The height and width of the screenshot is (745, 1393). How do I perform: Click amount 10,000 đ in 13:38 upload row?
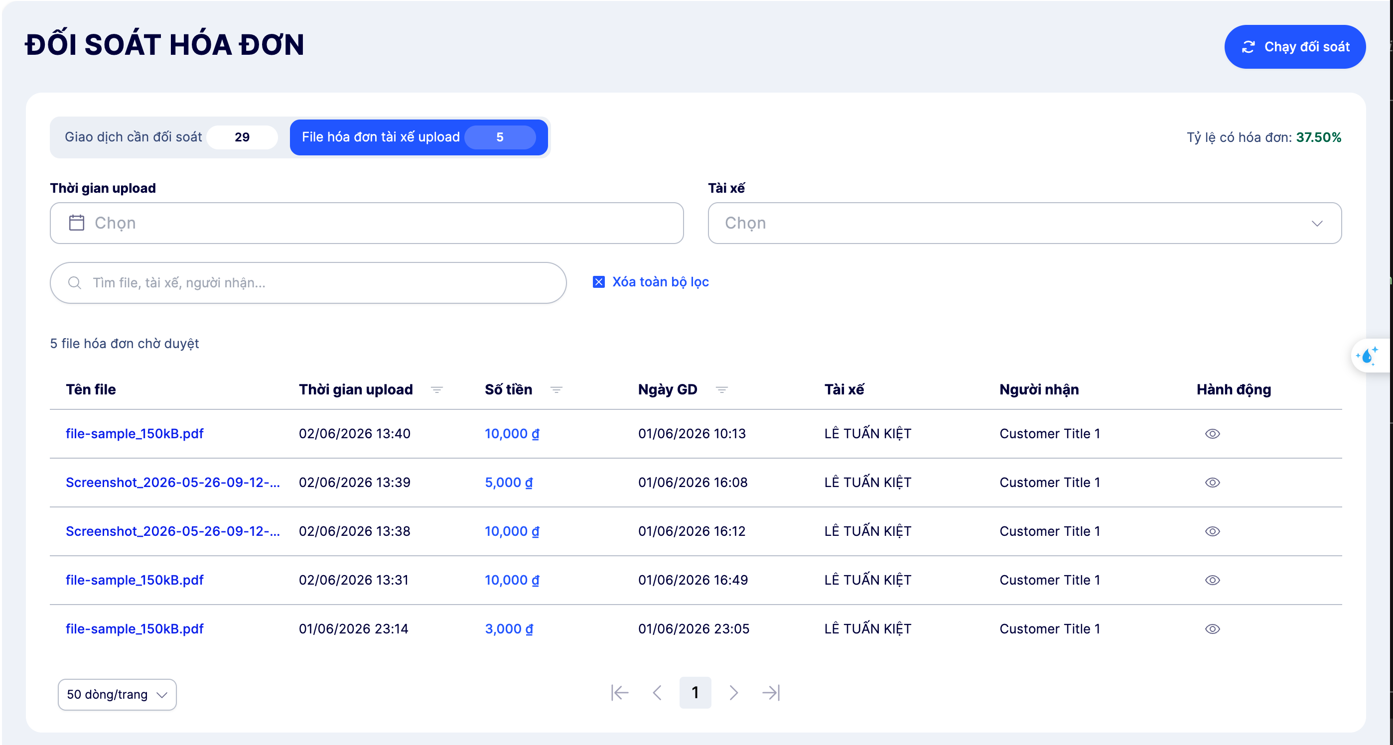pyautogui.click(x=512, y=531)
